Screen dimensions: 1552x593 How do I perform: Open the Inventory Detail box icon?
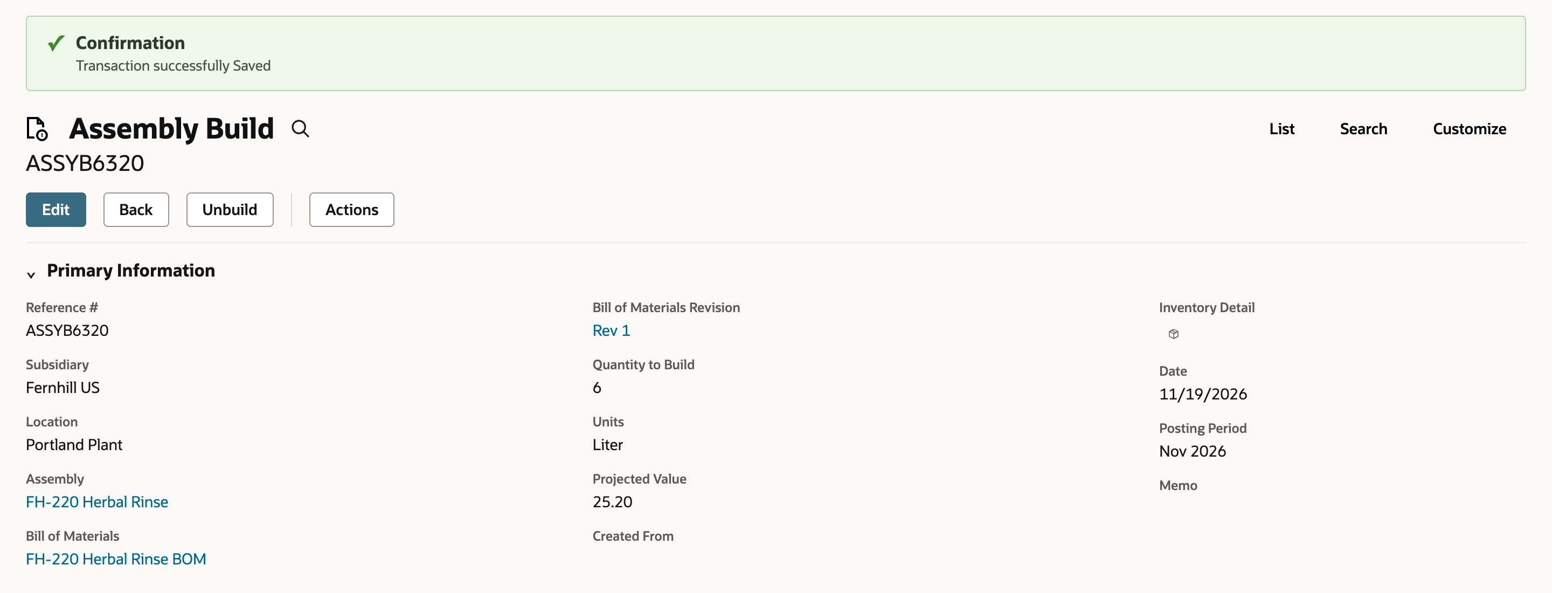(1173, 334)
